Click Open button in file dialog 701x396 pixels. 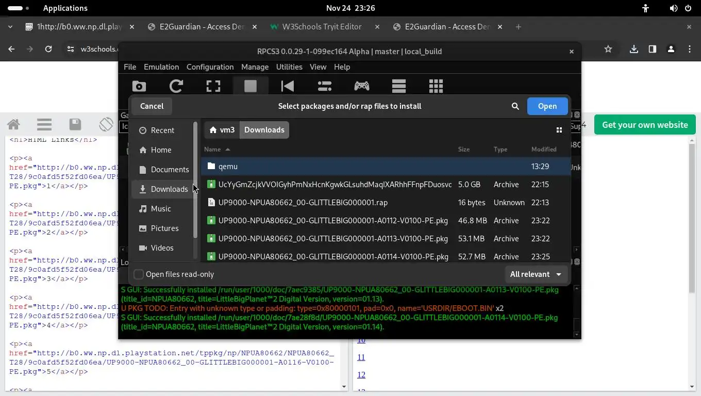547,106
